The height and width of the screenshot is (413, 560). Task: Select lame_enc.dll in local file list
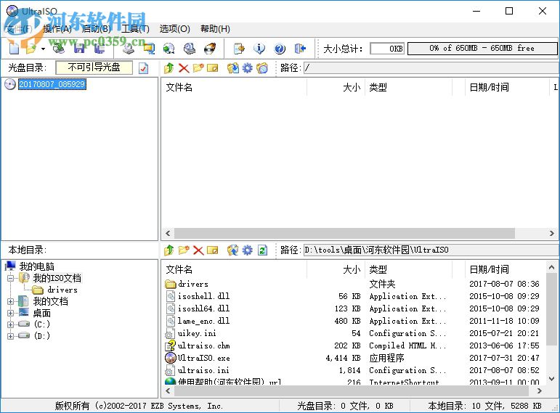(353, 321)
